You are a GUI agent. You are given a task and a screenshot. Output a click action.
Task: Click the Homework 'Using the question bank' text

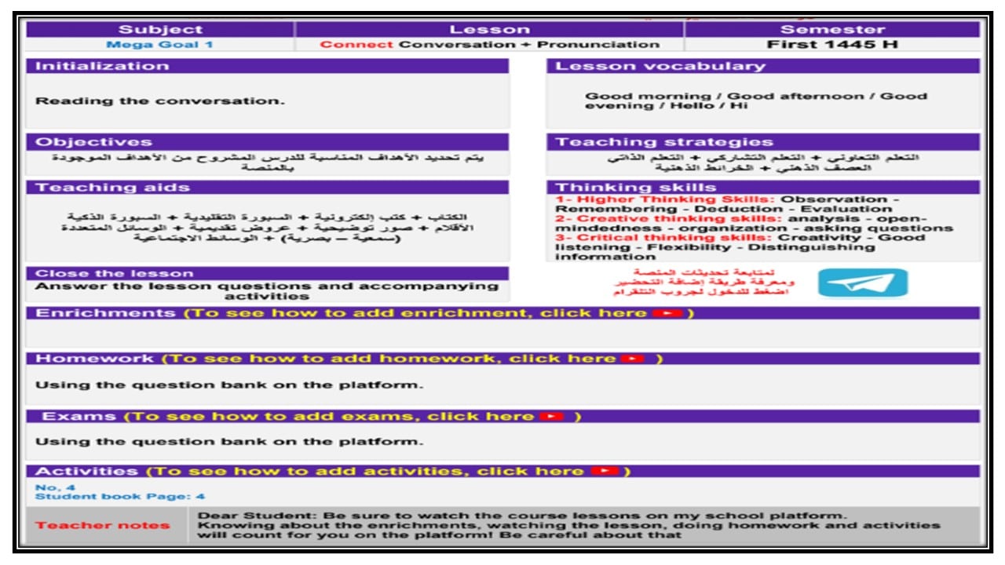pos(229,385)
